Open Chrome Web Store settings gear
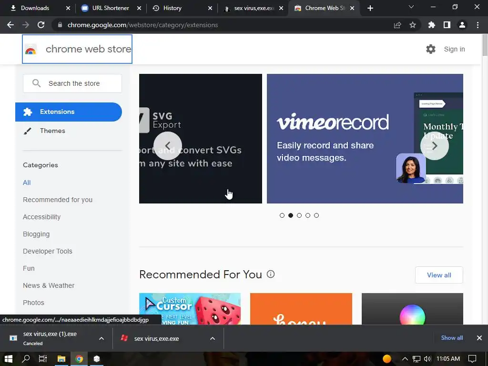The width and height of the screenshot is (488, 366). click(x=431, y=49)
